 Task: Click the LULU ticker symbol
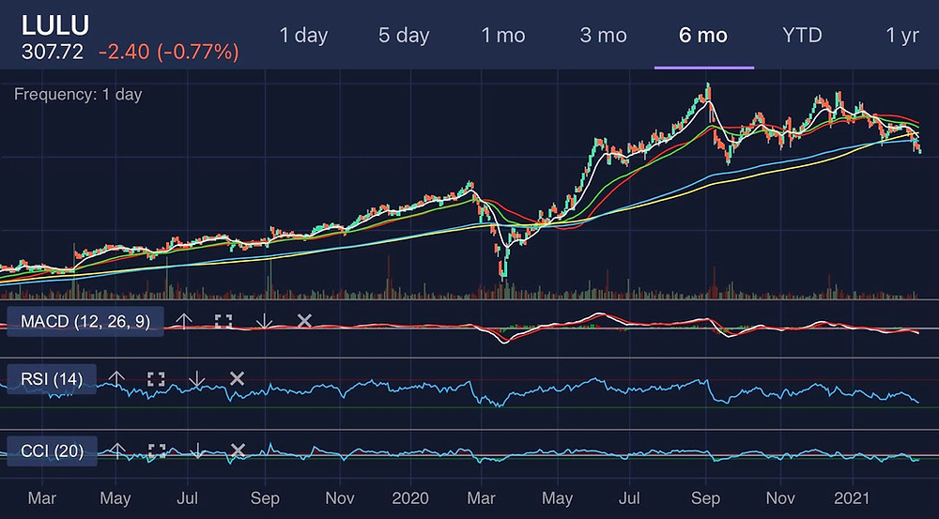click(x=55, y=25)
